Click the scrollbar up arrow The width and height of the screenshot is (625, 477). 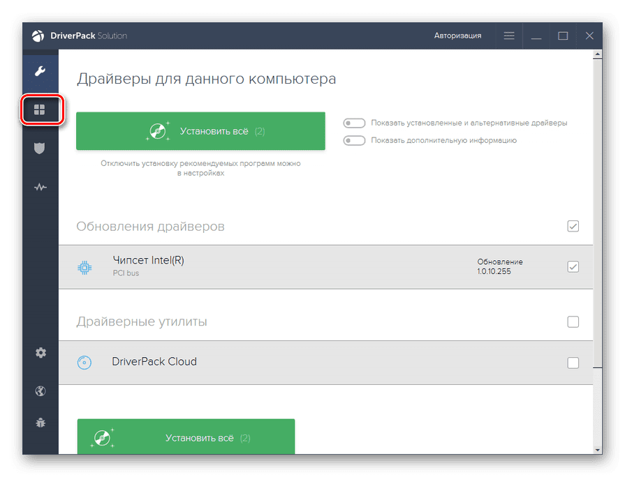coord(597,54)
